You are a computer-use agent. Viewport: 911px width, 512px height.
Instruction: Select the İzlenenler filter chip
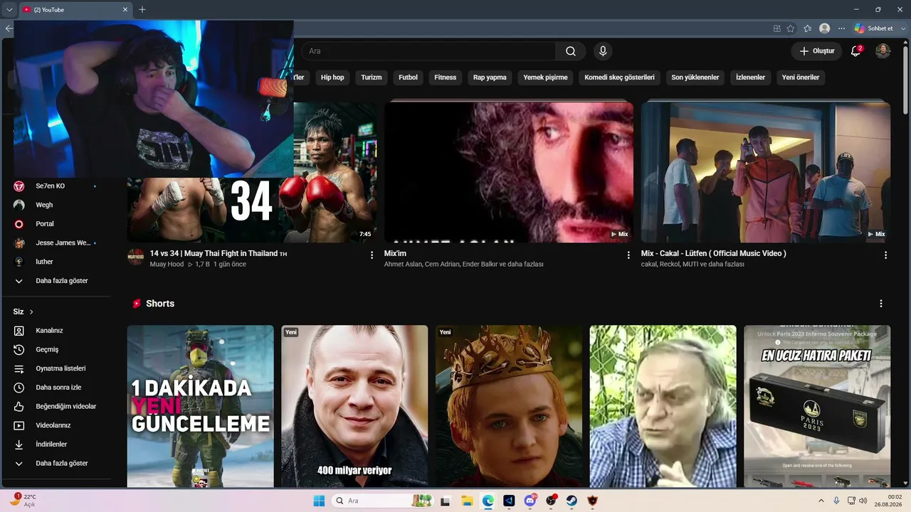[750, 78]
